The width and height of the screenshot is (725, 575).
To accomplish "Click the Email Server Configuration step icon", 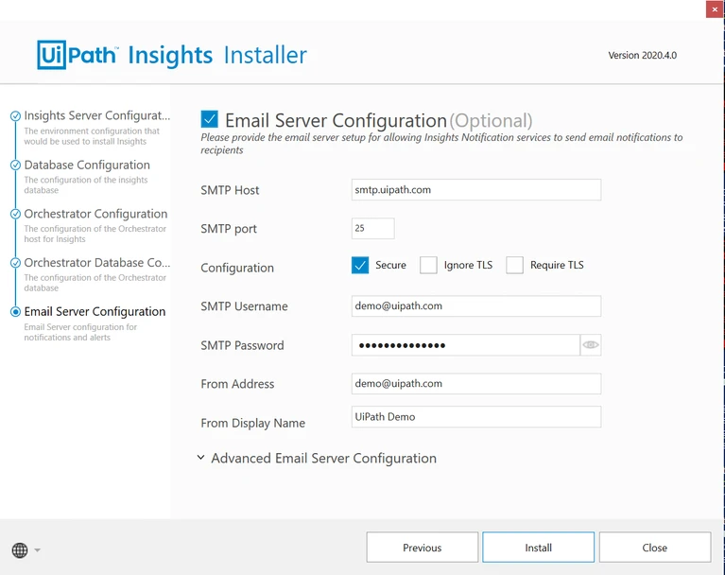I will click(x=16, y=312).
